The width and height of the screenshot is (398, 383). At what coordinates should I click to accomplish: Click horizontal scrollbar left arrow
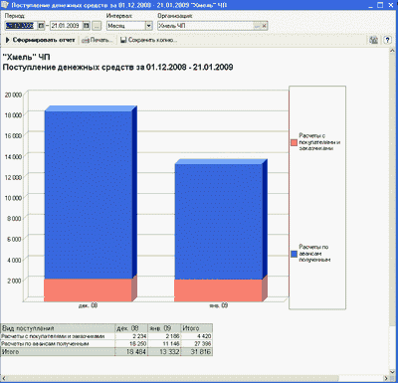[x=4, y=378]
